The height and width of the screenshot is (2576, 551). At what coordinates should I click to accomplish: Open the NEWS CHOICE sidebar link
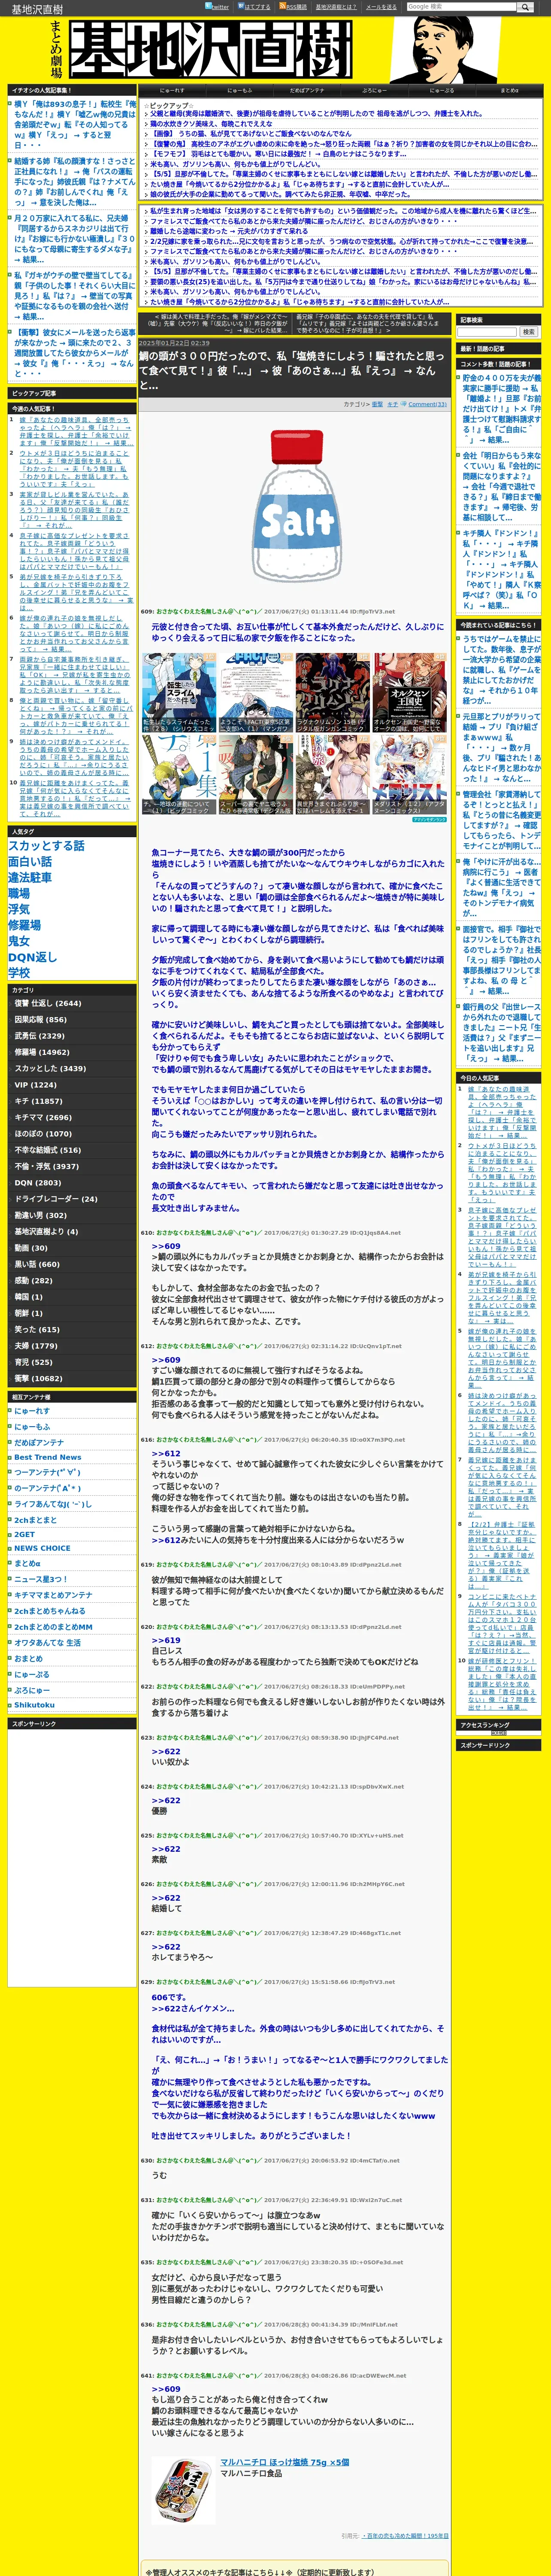tap(42, 1548)
